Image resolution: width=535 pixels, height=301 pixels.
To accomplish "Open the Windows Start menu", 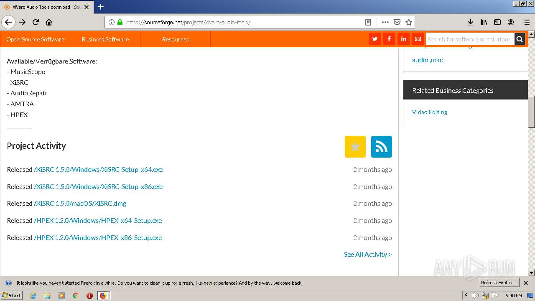I will point(11,295).
